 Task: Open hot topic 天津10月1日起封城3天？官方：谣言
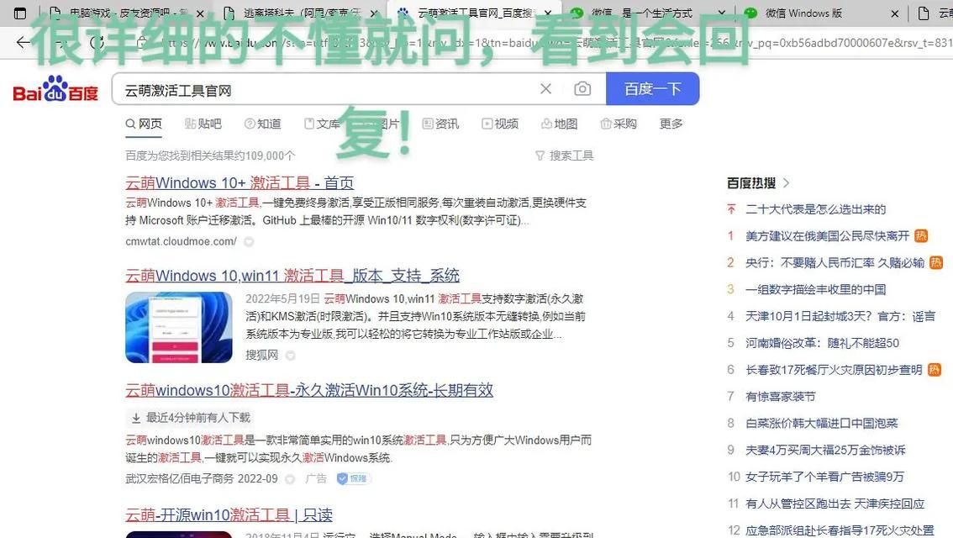tap(840, 317)
